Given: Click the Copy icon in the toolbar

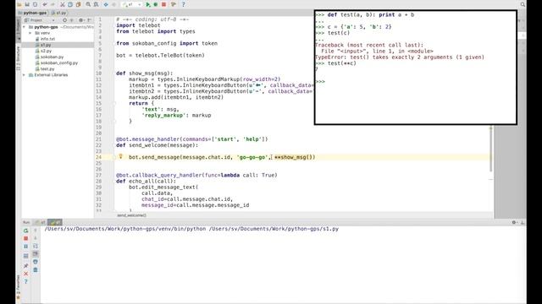Looking at the screenshot, I should tap(70, 4).
